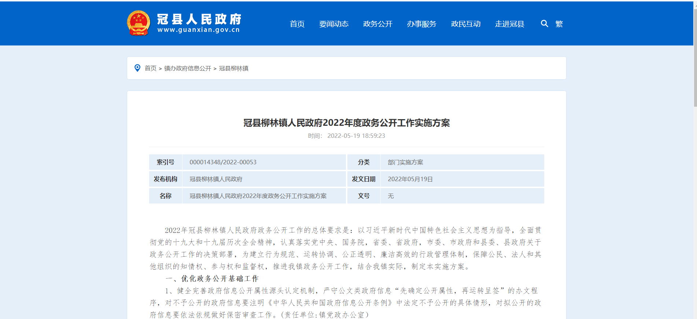Click the 文号 value 无
The image size is (697, 319).
pos(391,196)
